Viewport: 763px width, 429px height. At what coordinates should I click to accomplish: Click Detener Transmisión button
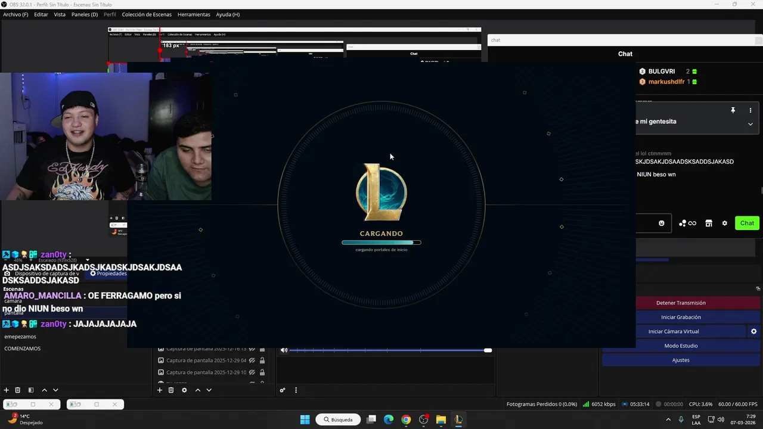point(681,303)
